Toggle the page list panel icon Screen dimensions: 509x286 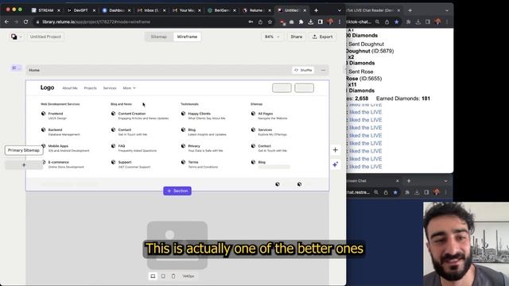tap(16, 68)
